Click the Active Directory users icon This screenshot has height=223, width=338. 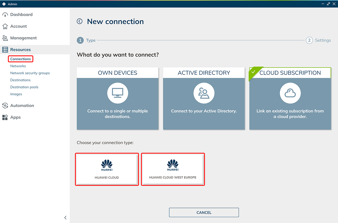(x=204, y=93)
